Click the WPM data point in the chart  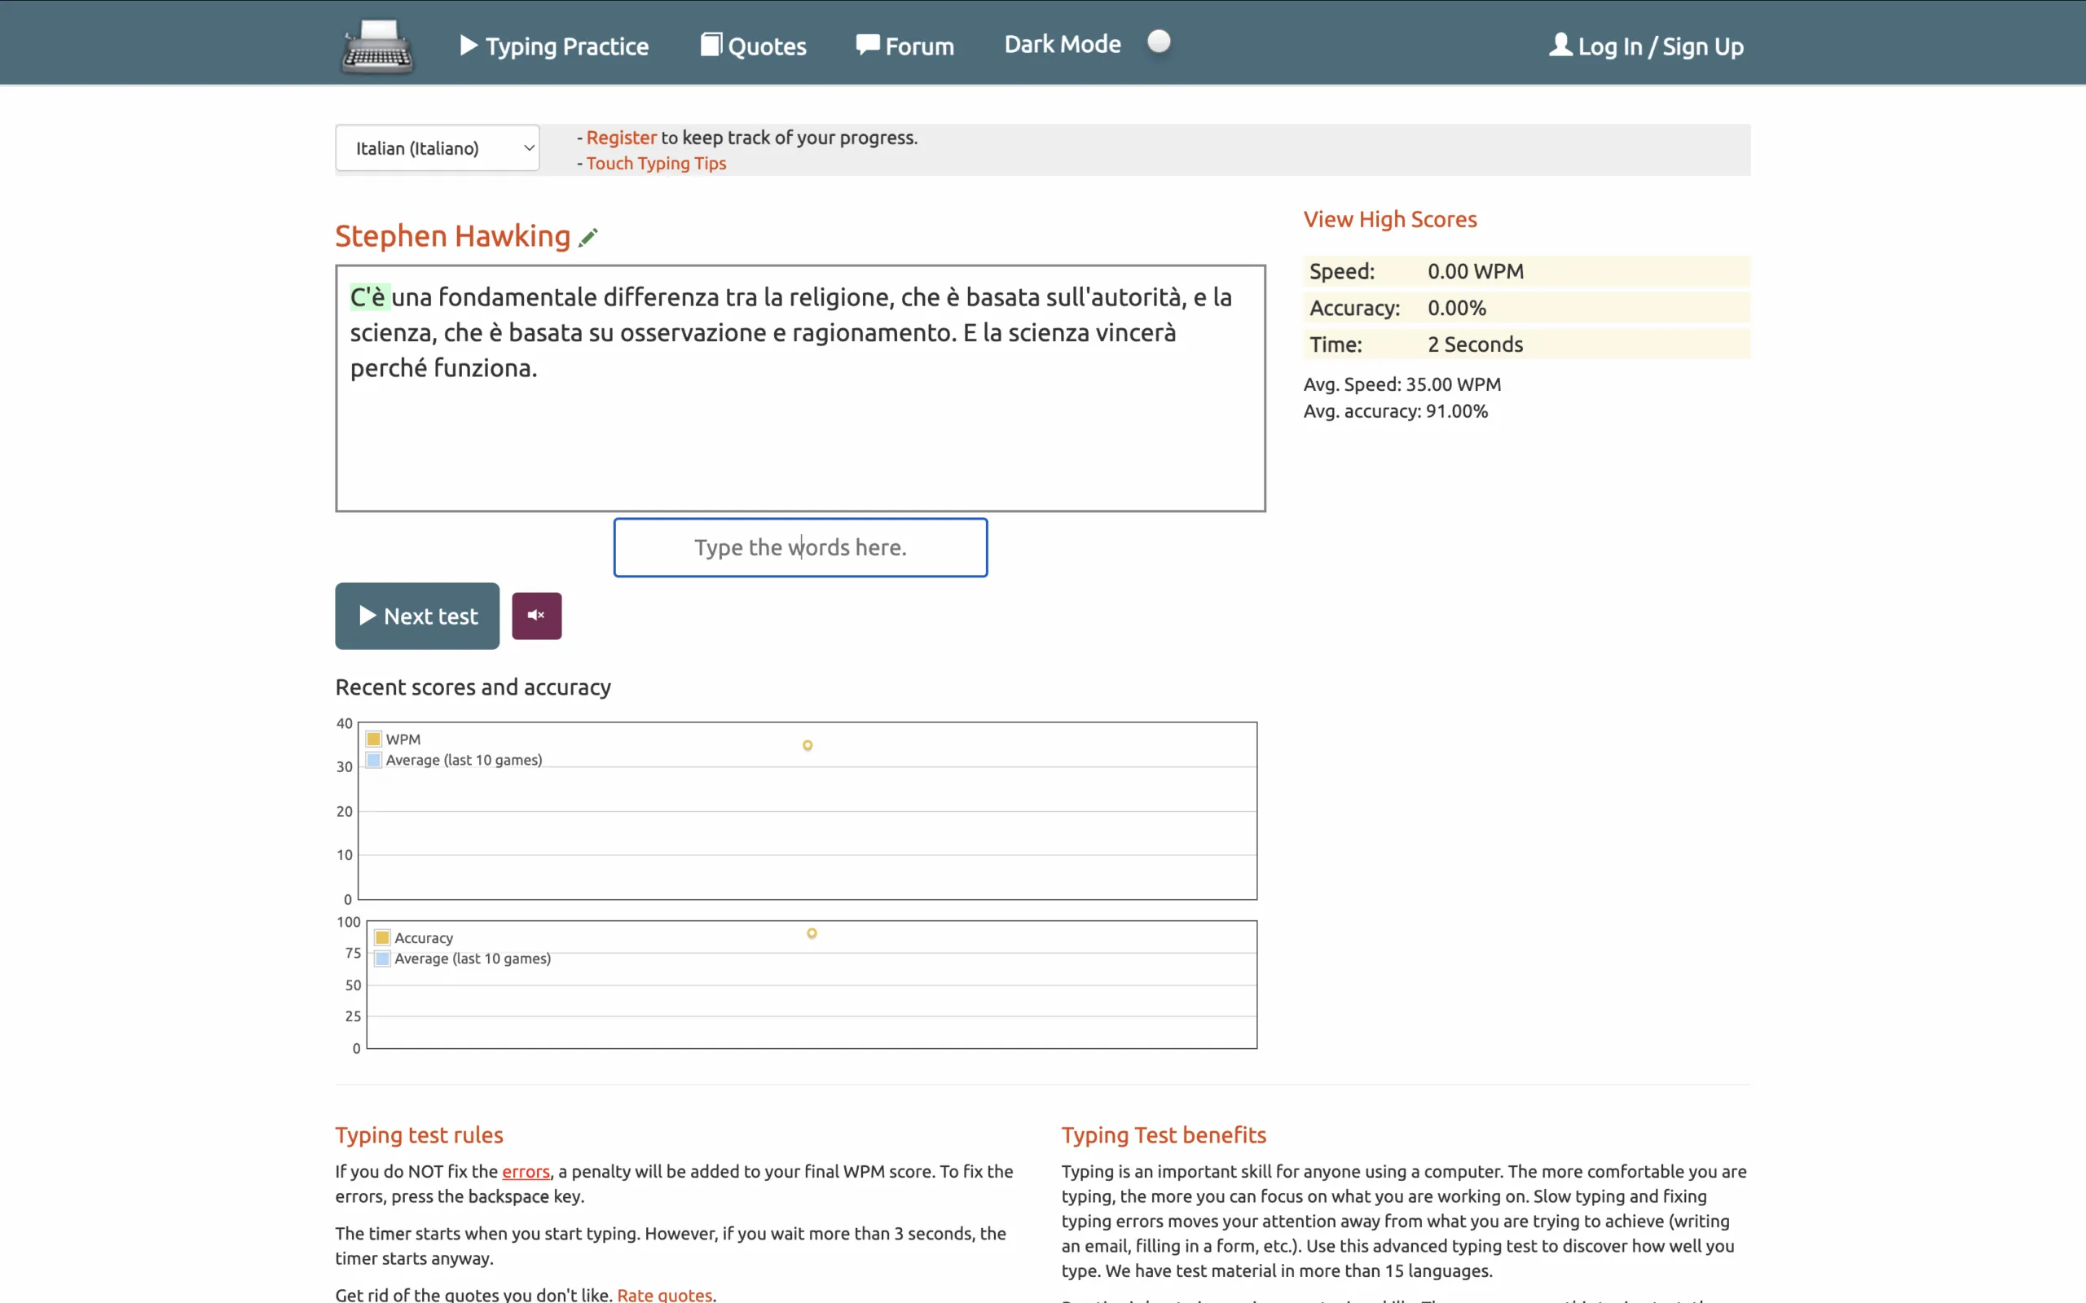point(808,745)
